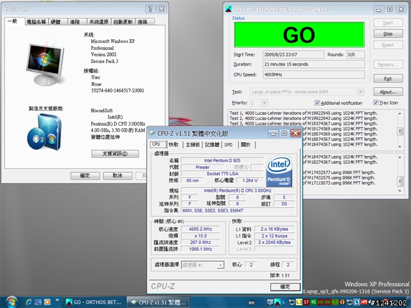Click the Start button in ORTHOS
411x308 pixels.
click(388, 23)
